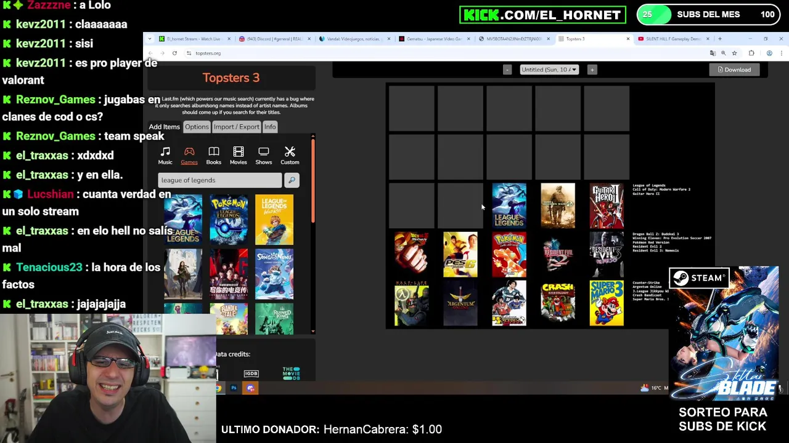The height and width of the screenshot is (443, 789).
Task: Bookmark this page with star icon
Action: [x=734, y=54]
